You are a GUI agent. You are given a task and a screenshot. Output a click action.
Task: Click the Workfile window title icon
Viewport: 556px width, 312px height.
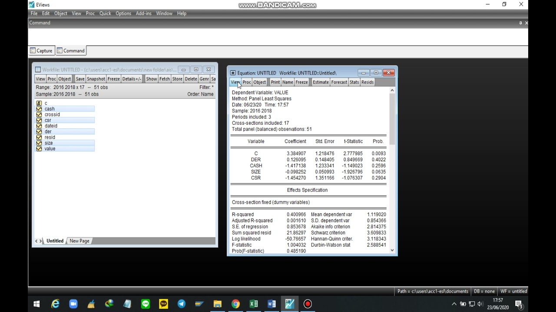38,69
